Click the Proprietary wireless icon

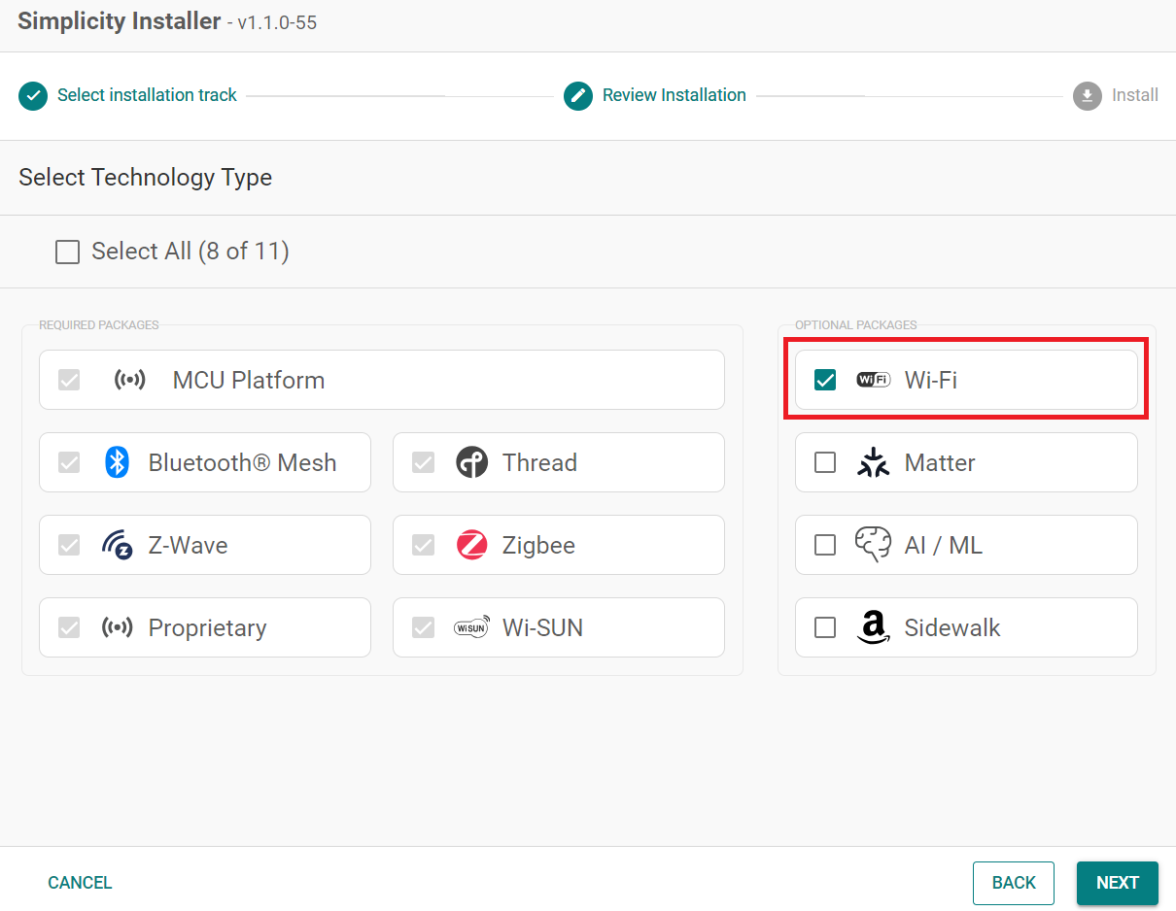(118, 627)
